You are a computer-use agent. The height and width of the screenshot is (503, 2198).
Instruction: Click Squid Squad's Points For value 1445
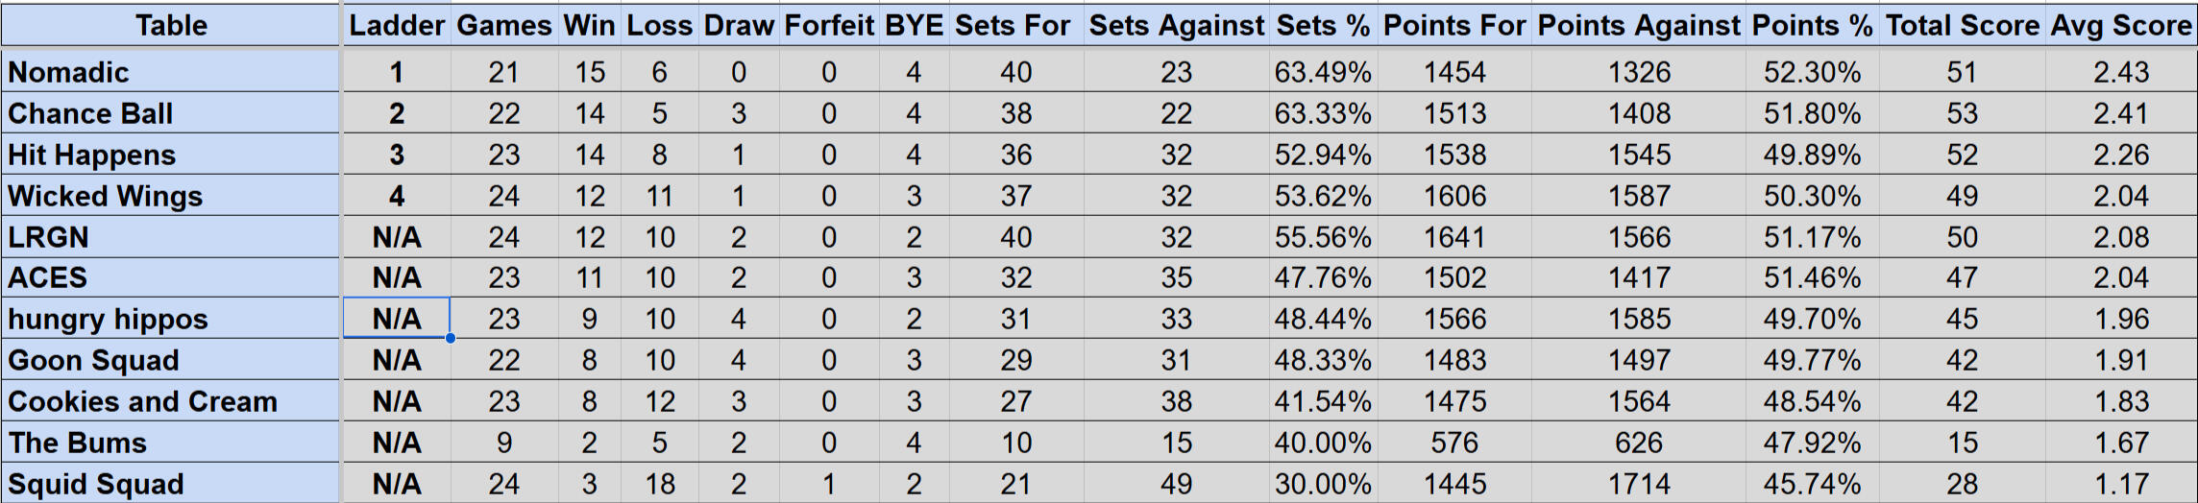pyautogui.click(x=1454, y=484)
